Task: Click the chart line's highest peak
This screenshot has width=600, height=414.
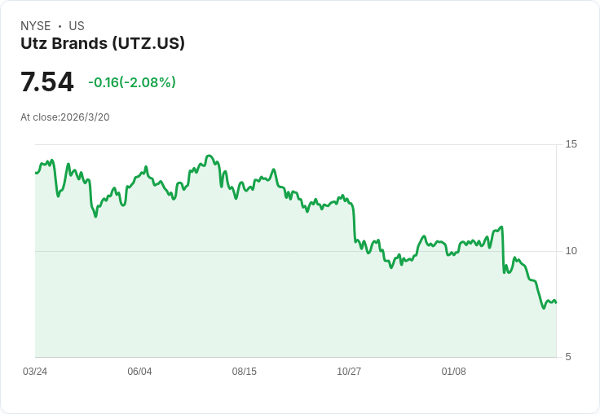Action: pos(210,156)
